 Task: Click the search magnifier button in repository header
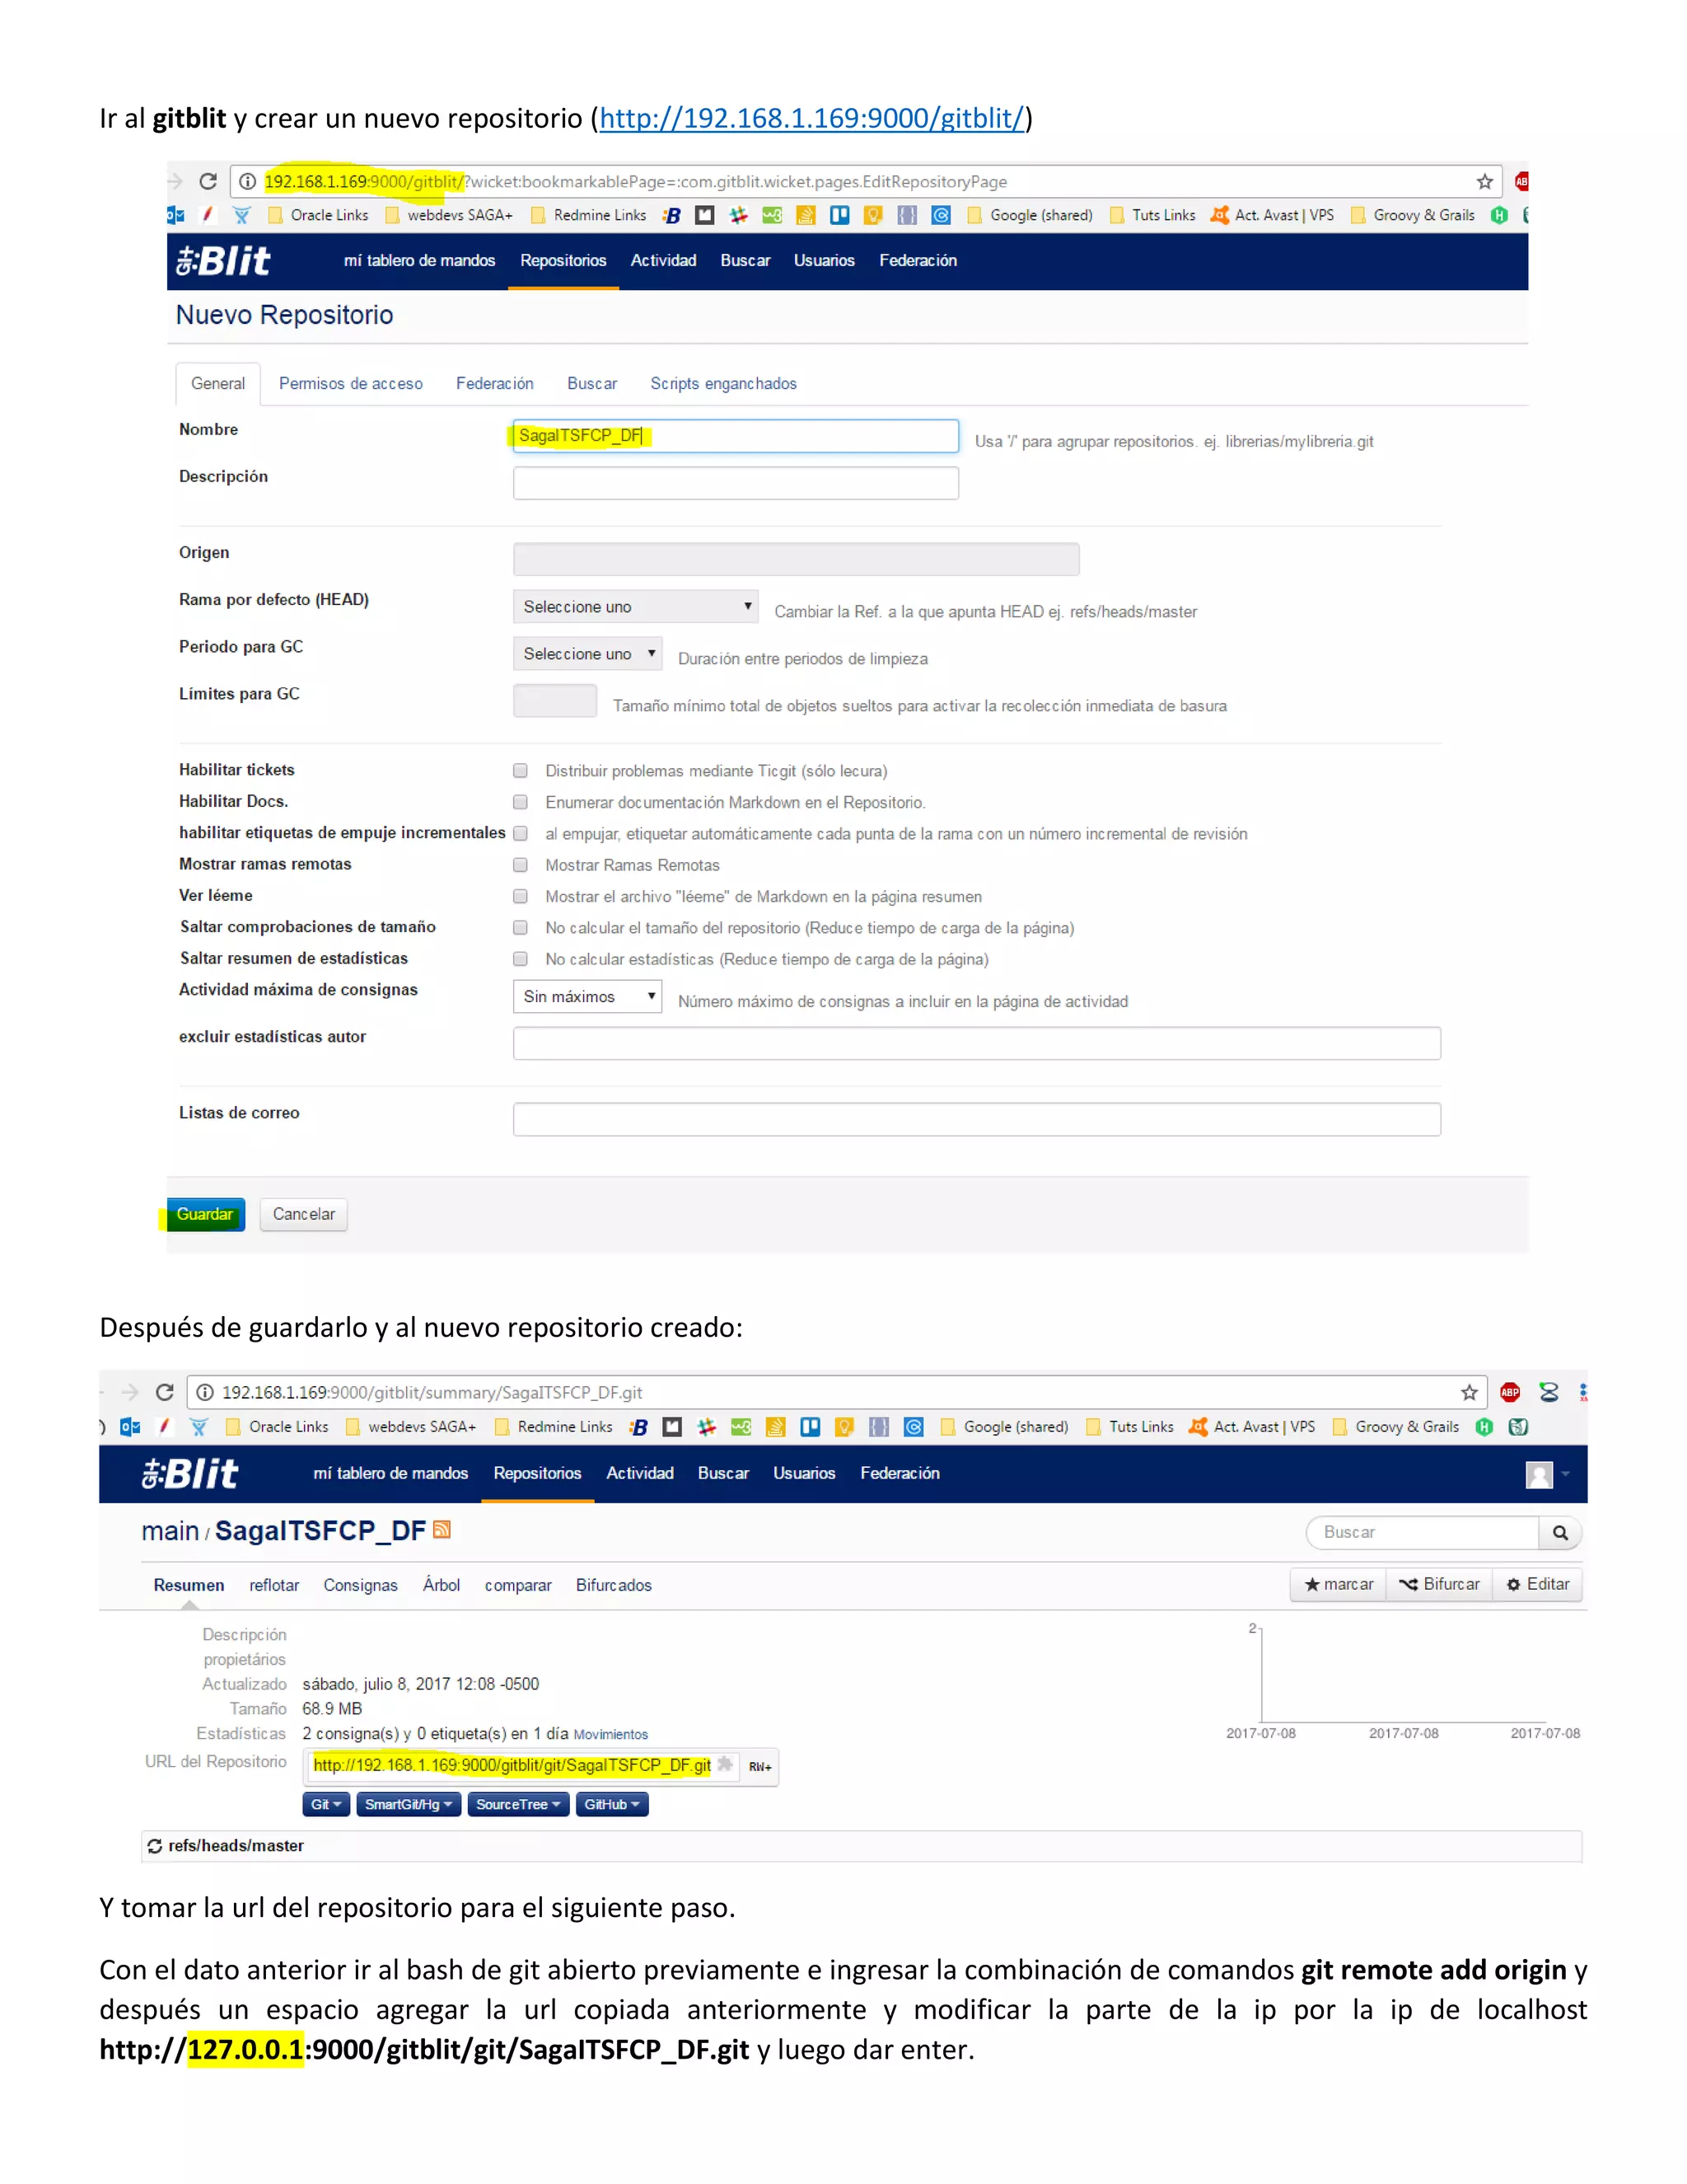click(1559, 1532)
